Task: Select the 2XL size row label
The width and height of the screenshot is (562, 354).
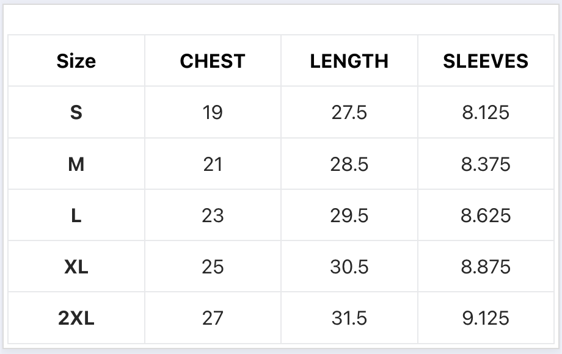Action: pos(76,318)
